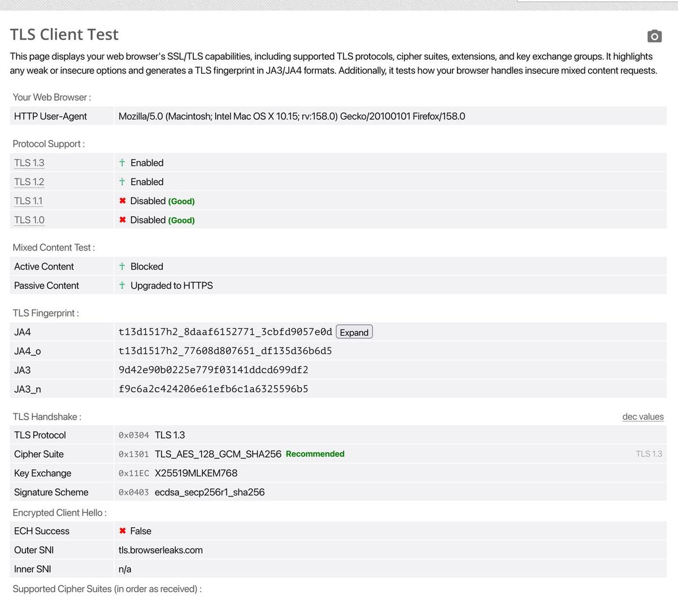This screenshot has width=678, height=596.
Task: Click the camera screenshot icon
Action: coord(654,36)
